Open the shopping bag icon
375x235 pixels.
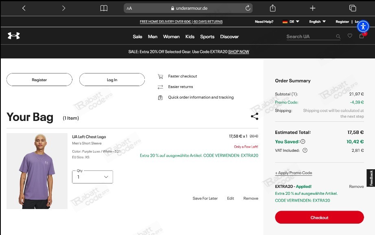pyautogui.click(x=362, y=36)
